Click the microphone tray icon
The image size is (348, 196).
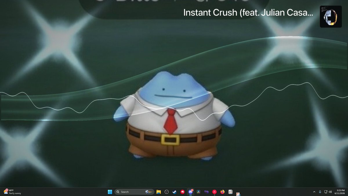tap(320, 192)
